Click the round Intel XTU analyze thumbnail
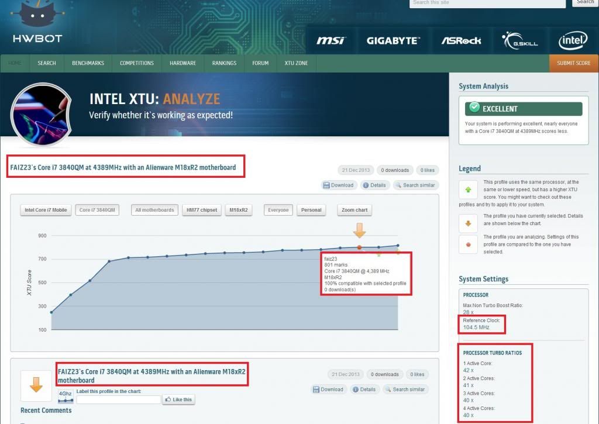This screenshot has height=424, width=599. tap(42, 115)
